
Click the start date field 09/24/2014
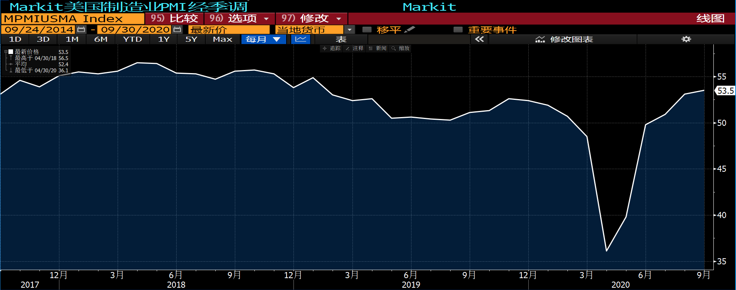pyautogui.click(x=39, y=29)
